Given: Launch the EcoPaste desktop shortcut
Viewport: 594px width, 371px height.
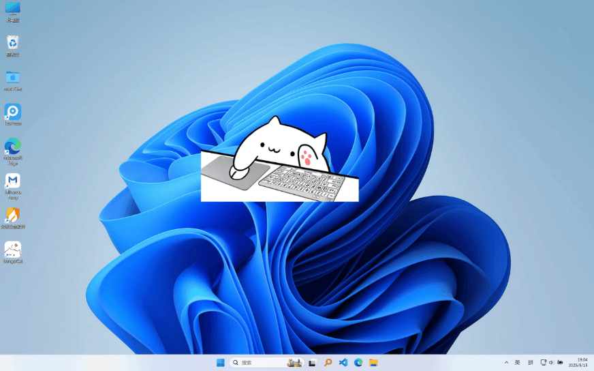Looking at the screenshot, I should (12, 115).
